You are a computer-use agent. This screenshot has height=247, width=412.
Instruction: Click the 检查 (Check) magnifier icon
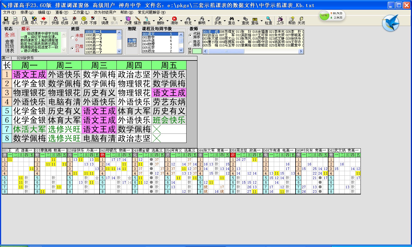(x=268, y=20)
